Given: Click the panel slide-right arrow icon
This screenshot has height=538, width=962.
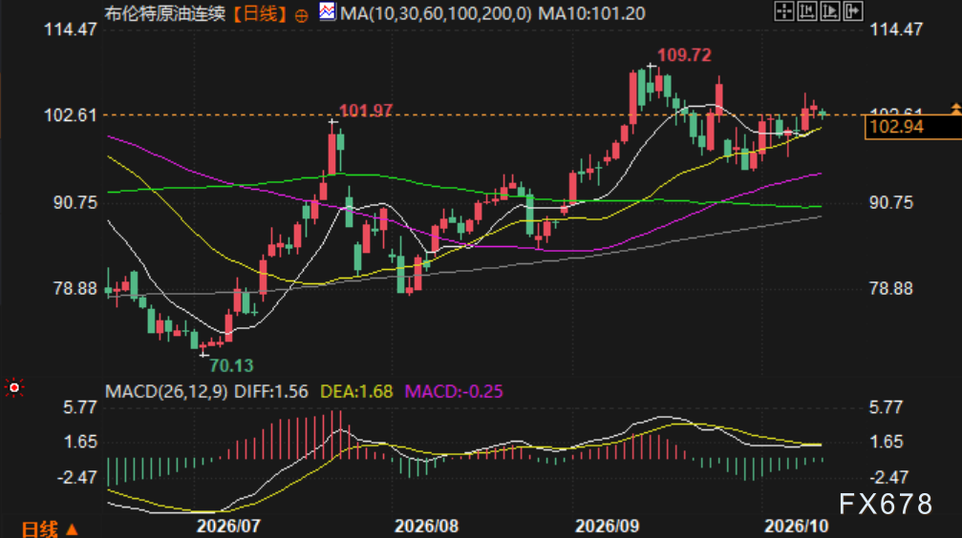Looking at the screenshot, I should [x=853, y=11].
